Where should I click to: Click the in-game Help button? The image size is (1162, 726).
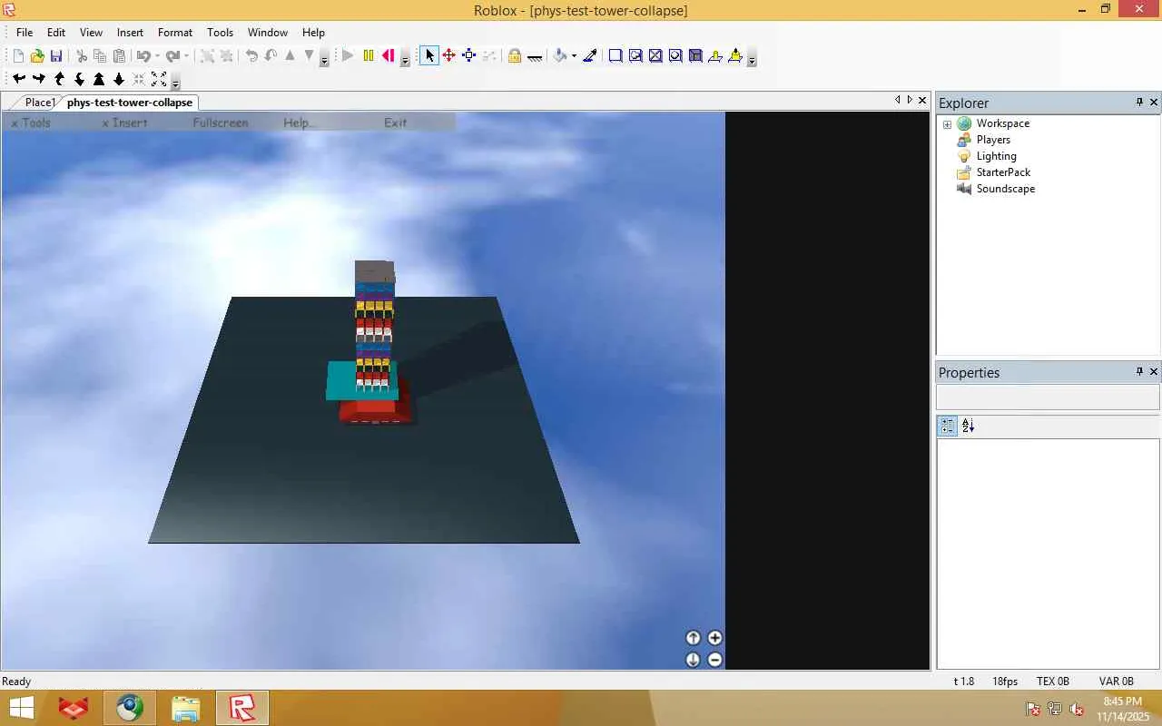299,123
